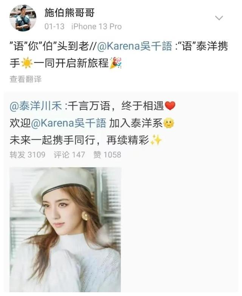This screenshot has height=296, width=242.
Task: Open the 施伯熊哥哥 username
Action: 70,13
